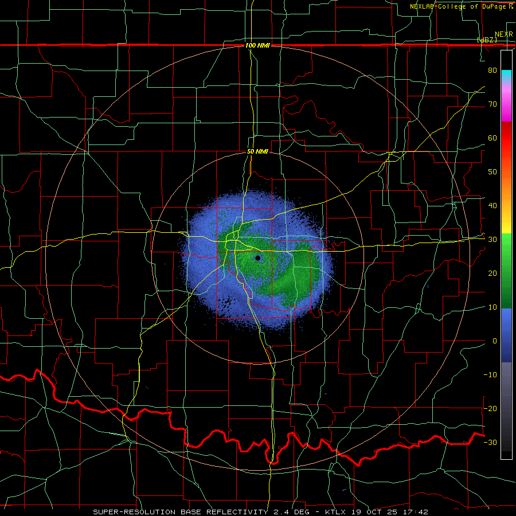
Task: Click the 30 value on the dBZ scale
Action: tap(492, 240)
